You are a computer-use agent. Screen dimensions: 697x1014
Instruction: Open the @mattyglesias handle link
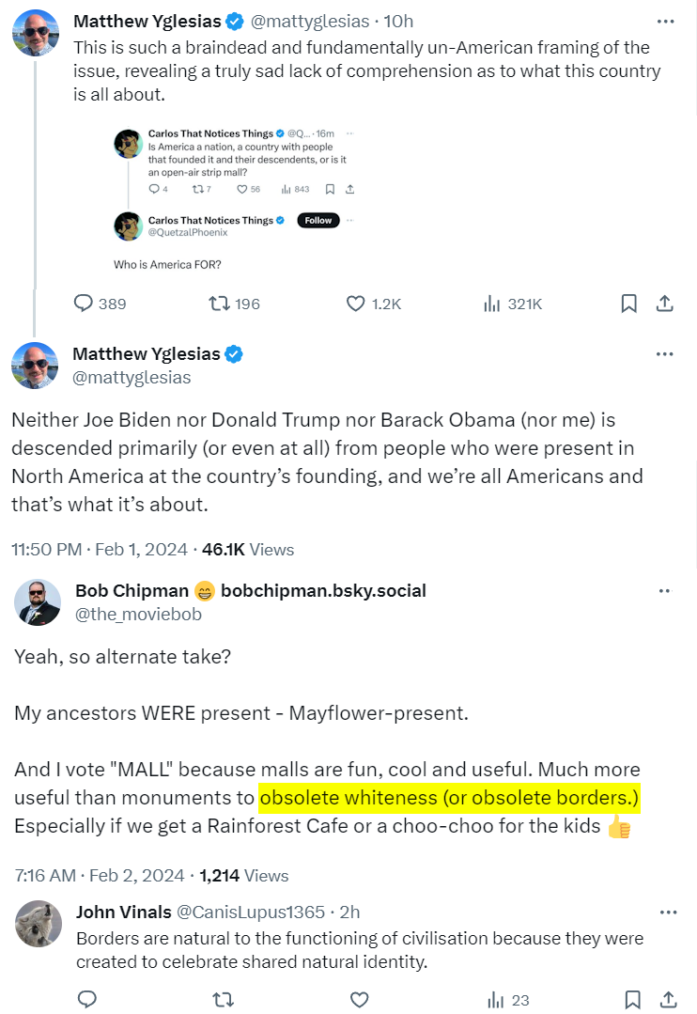(x=132, y=378)
